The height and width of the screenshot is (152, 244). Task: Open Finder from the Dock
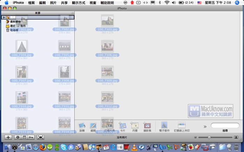click(7, 147)
